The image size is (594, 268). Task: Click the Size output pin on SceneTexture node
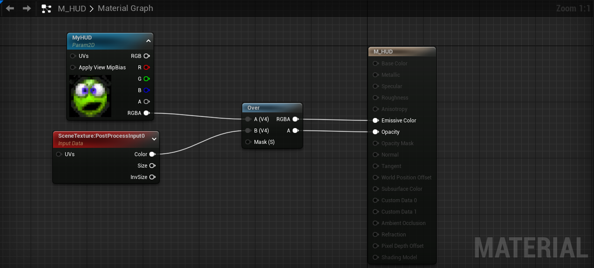tap(152, 165)
